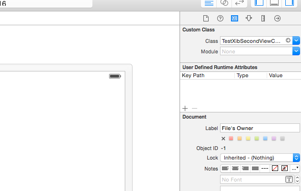Choose the green label color

[257, 139]
